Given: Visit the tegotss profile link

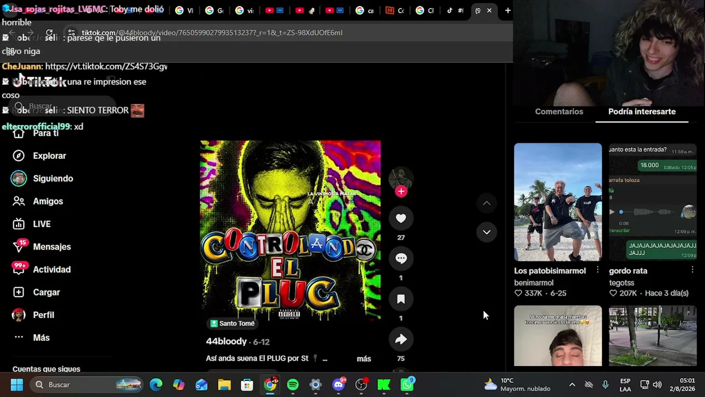Looking at the screenshot, I should (x=621, y=283).
